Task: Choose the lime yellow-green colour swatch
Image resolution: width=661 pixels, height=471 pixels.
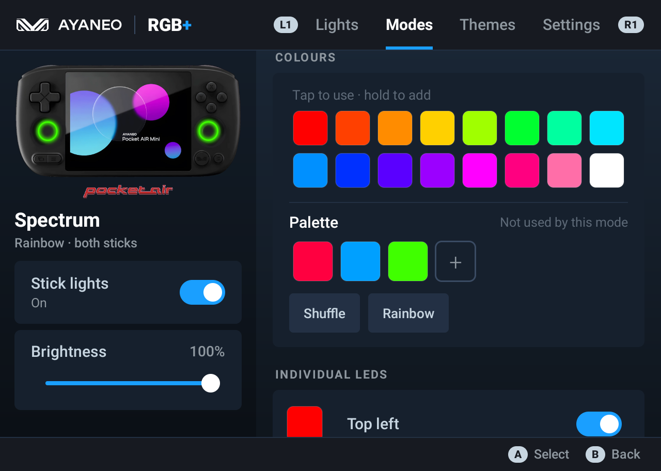Action: [480, 128]
